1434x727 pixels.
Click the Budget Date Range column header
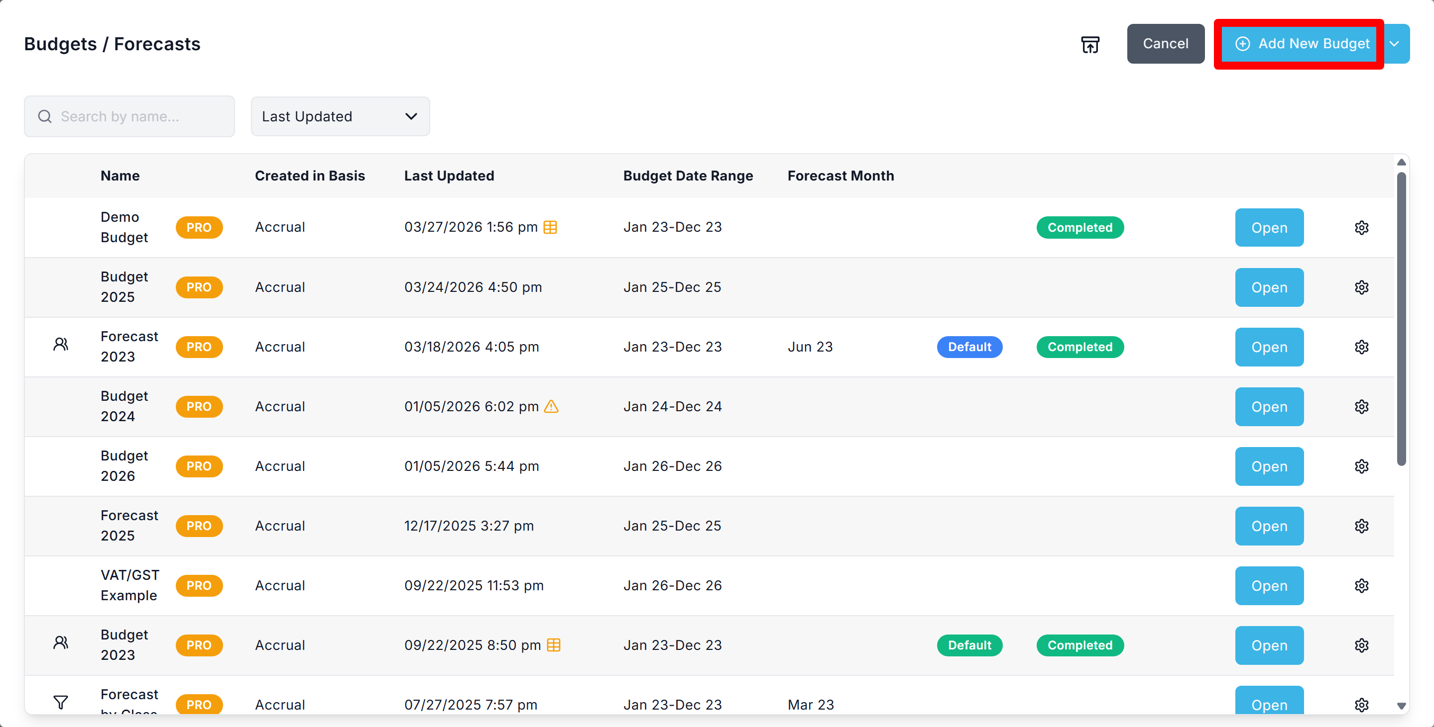pyautogui.click(x=688, y=176)
